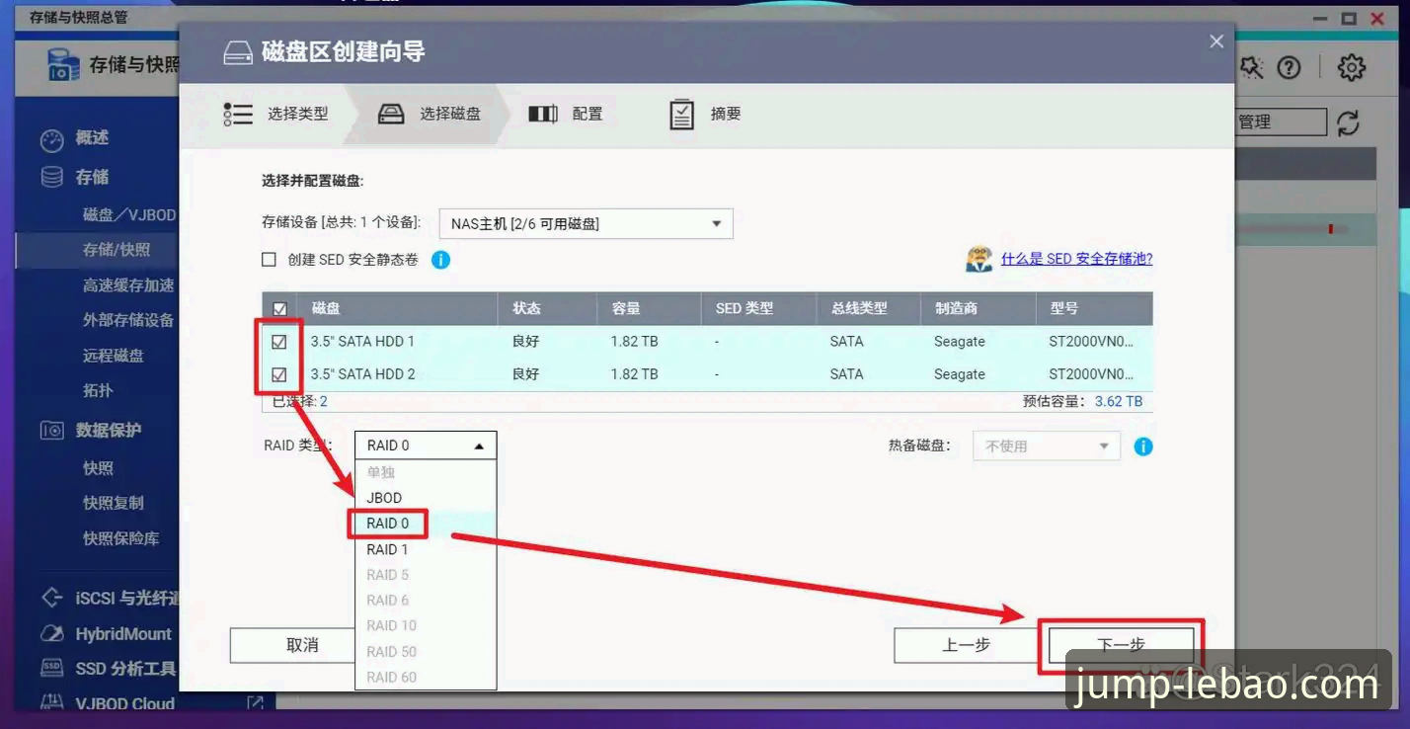Click info icon beside 热备磁盘
This screenshot has height=729, width=1410.
(1142, 446)
